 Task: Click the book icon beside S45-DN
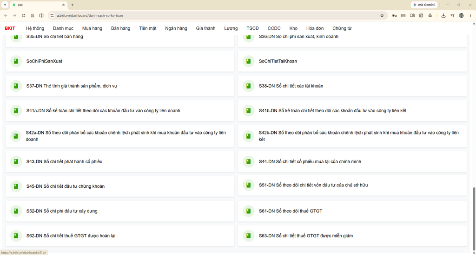coord(16,186)
